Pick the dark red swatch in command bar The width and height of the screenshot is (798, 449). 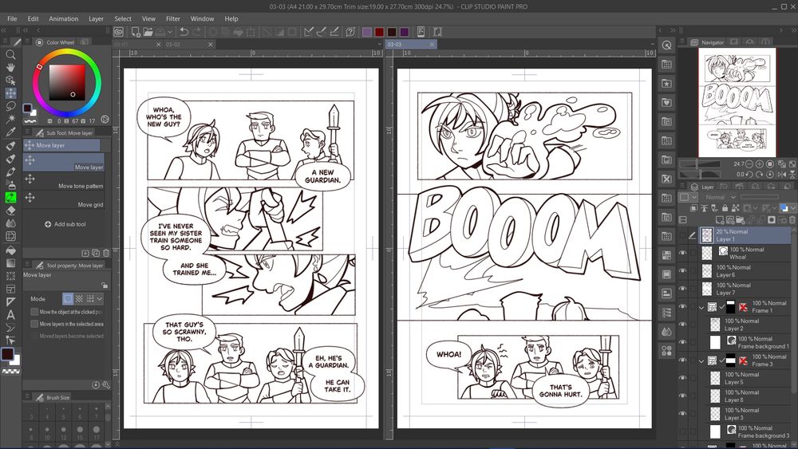pos(379,32)
